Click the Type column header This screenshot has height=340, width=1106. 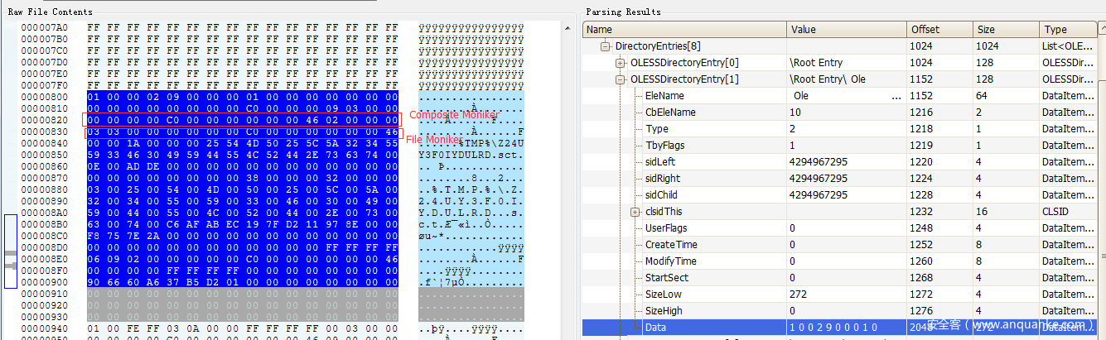tap(1071, 30)
